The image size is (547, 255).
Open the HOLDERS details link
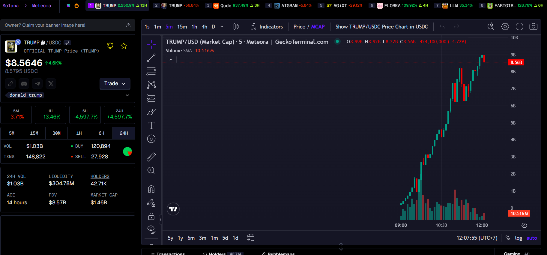[100, 176]
